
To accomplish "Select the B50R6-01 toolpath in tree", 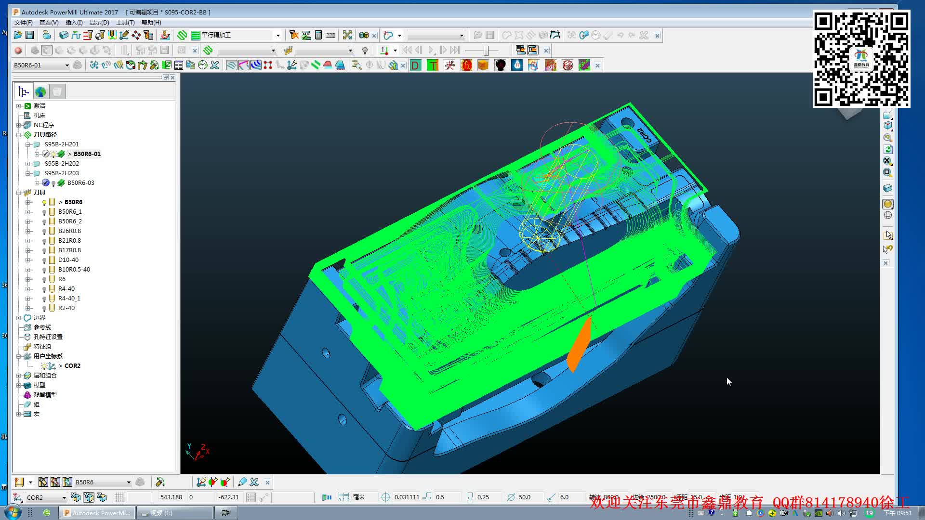I will tap(87, 154).
